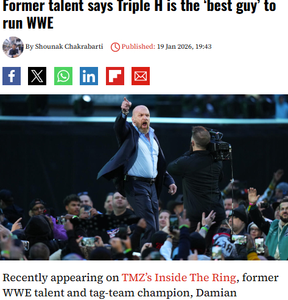Follow the TMZ's Inside The Ring link
288x300 pixels.
click(179, 277)
